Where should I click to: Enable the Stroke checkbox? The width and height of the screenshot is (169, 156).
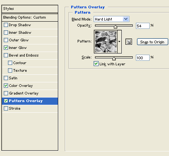coord(6,109)
